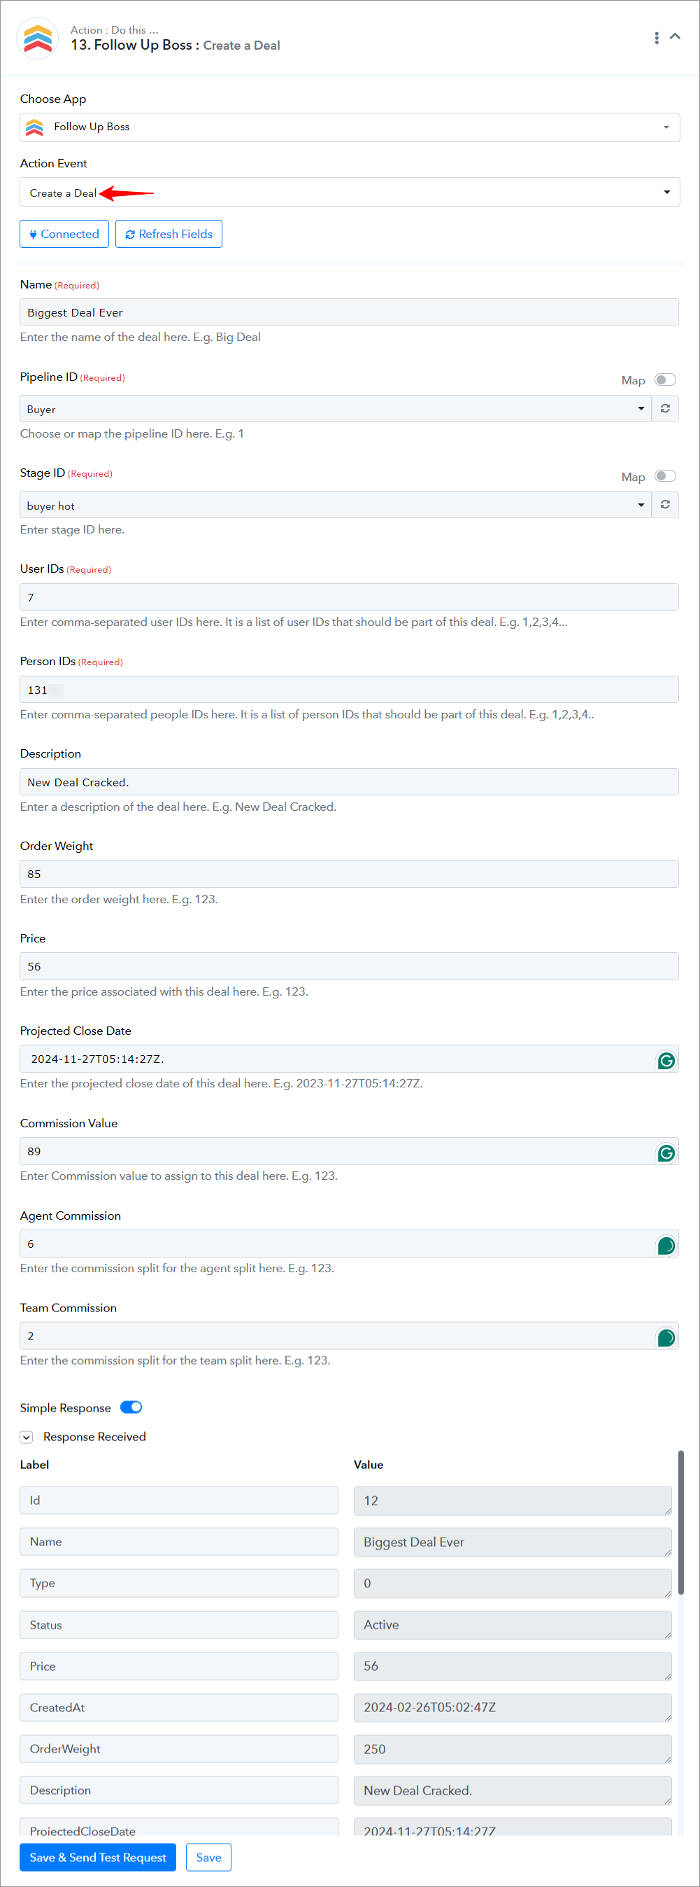Open the three-dot options menu in header
700x1887 pixels.
pyautogui.click(x=656, y=37)
